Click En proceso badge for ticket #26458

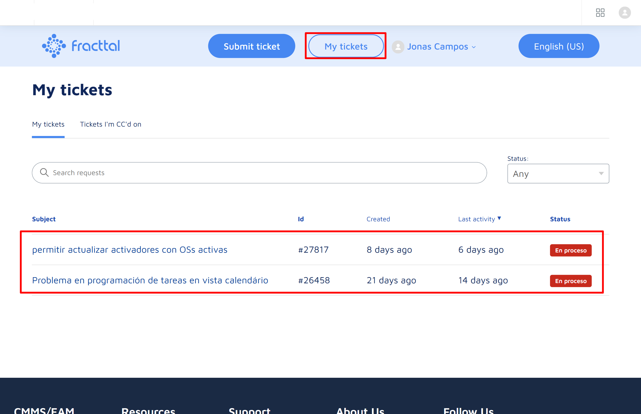click(570, 281)
